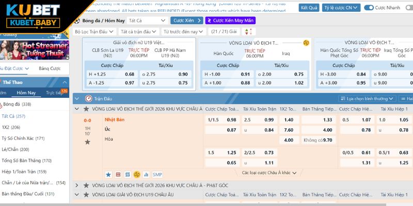Click the Cược Xiên May Mắn button
413x206 pixels.
230,21
